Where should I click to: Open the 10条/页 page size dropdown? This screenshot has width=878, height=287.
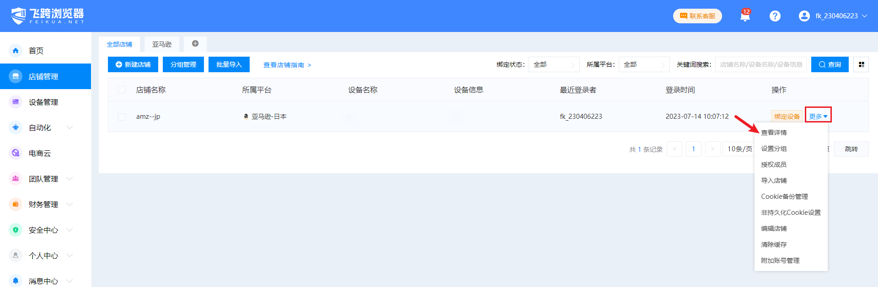[x=739, y=149]
